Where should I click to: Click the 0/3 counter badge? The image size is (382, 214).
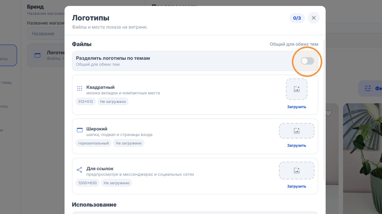297,18
